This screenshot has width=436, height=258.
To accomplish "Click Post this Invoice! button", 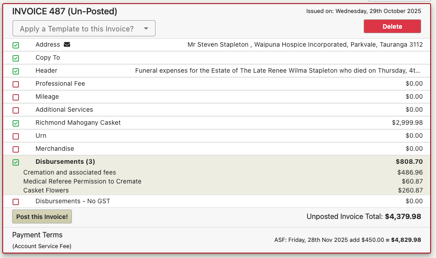I will (42, 217).
